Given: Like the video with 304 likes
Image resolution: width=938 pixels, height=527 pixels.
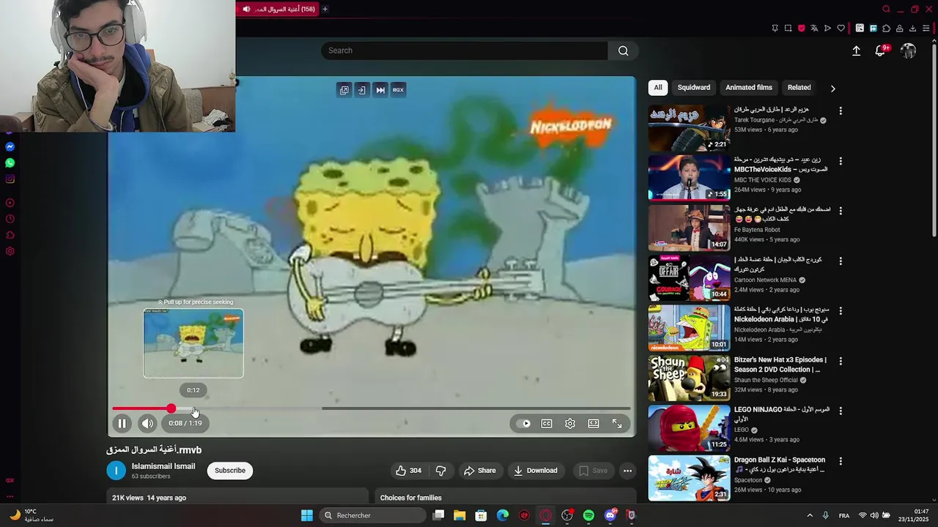Looking at the screenshot, I should pos(409,471).
